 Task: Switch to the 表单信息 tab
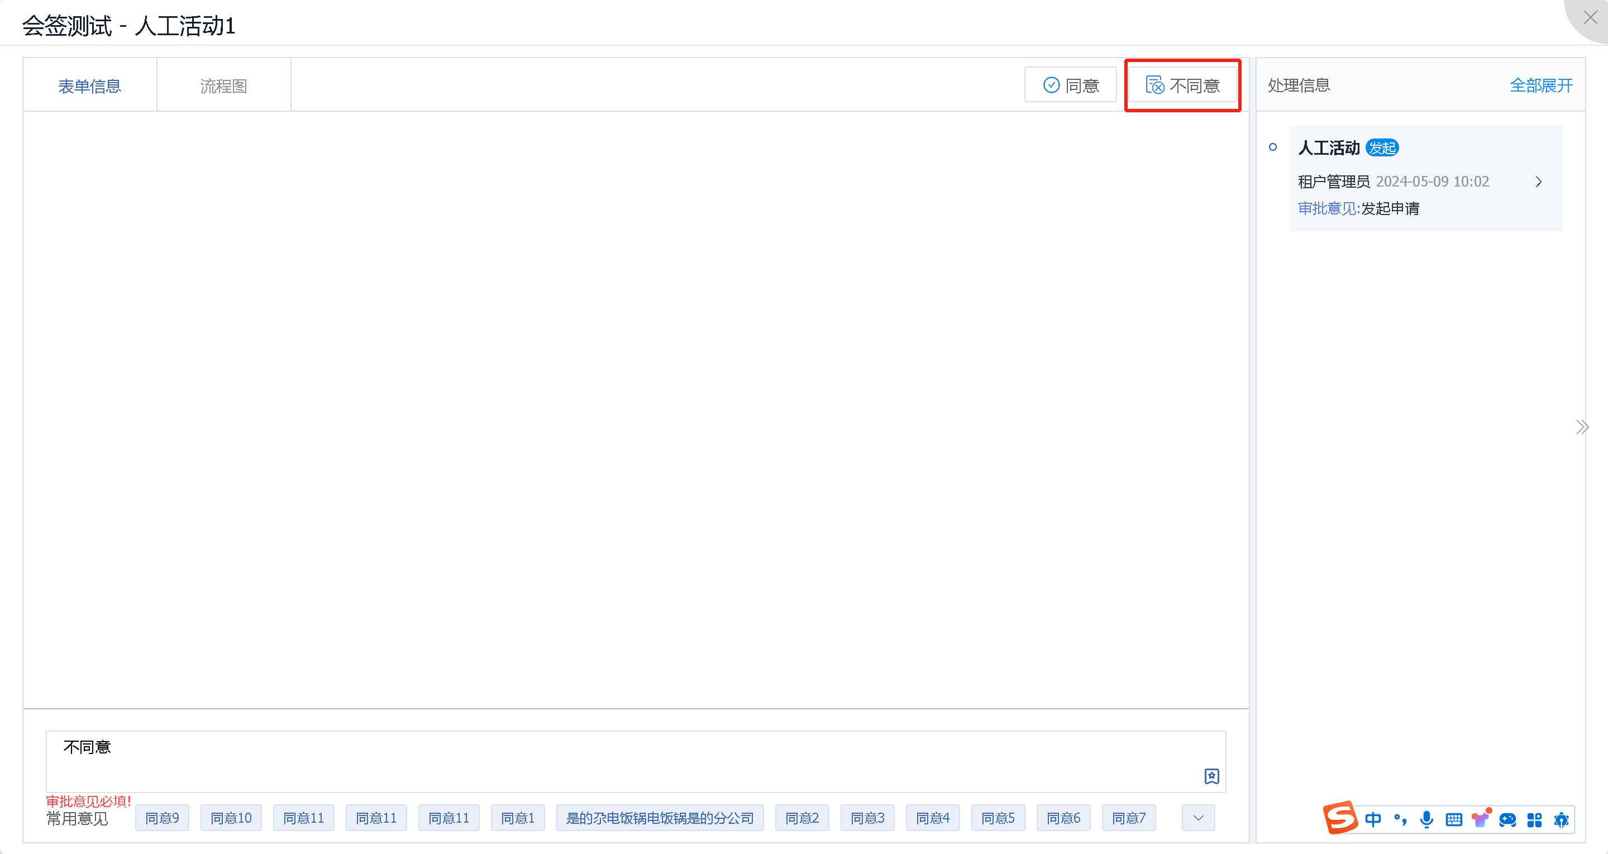[89, 85]
